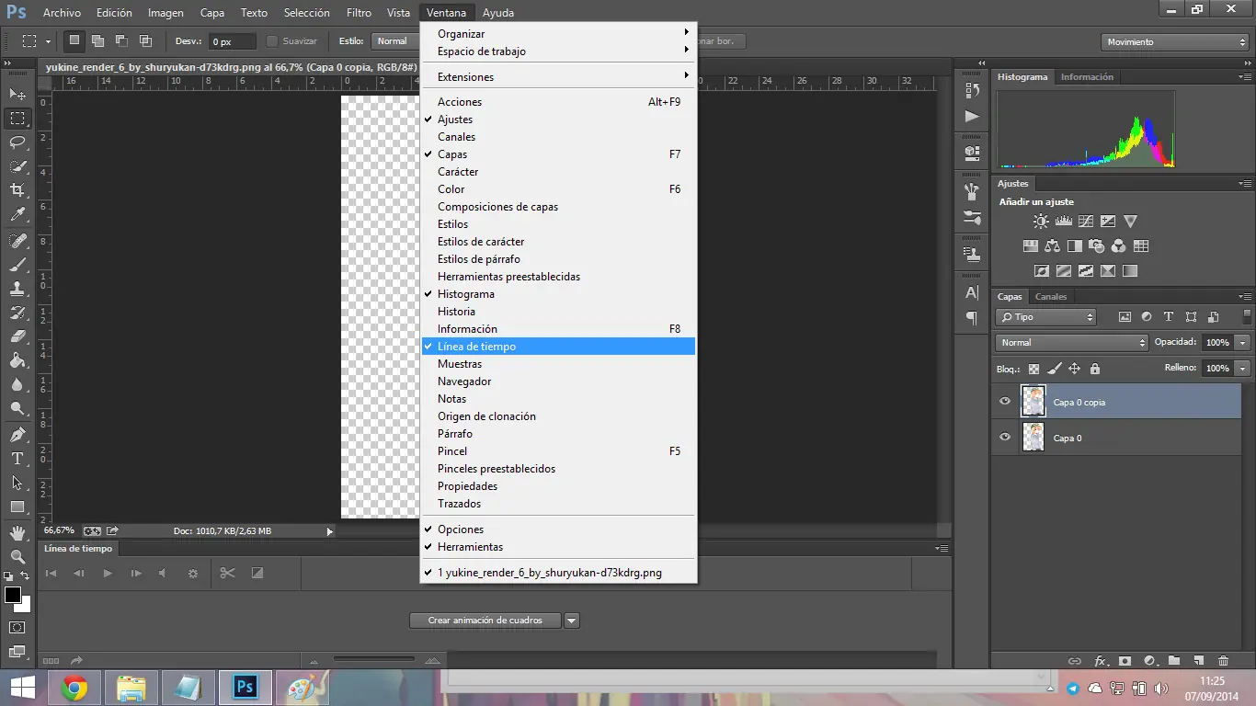The width and height of the screenshot is (1256, 706).
Task: Select the Move tool in toolbox
Action: [17, 94]
